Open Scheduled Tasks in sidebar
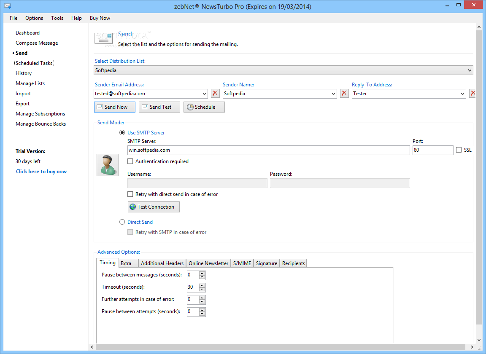 [34, 63]
